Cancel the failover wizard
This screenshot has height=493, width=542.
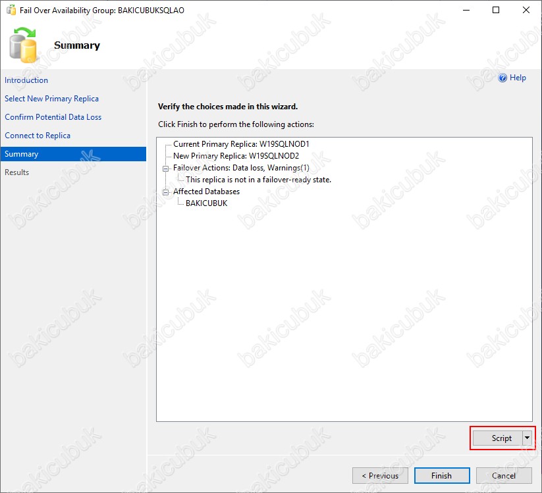point(504,476)
